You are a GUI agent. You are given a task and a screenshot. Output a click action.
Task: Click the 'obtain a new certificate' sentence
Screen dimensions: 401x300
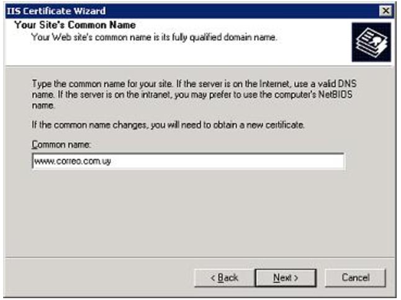(x=168, y=125)
